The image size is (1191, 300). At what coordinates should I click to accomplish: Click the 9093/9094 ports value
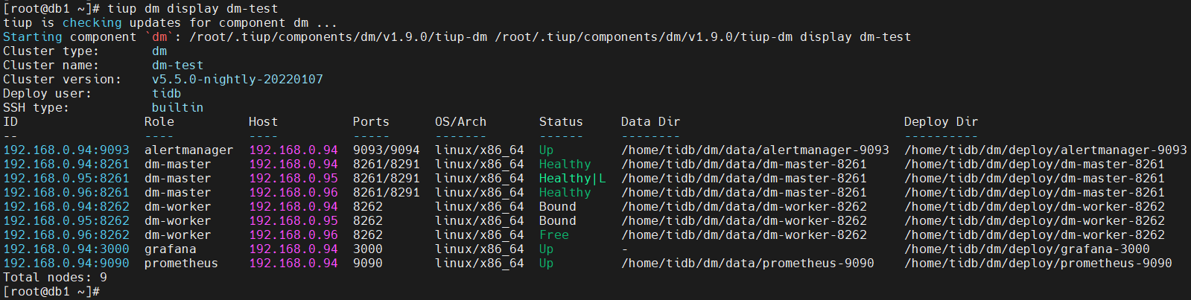(386, 150)
